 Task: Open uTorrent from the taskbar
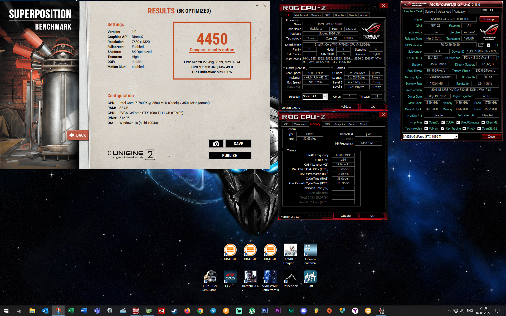(252, 311)
